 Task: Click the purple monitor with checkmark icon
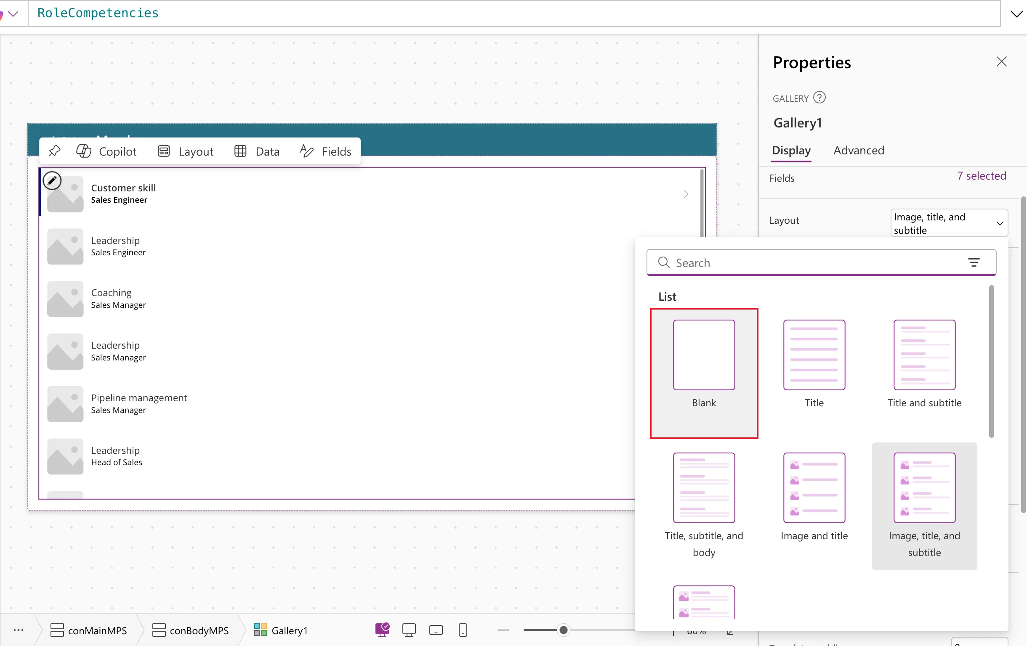point(382,629)
